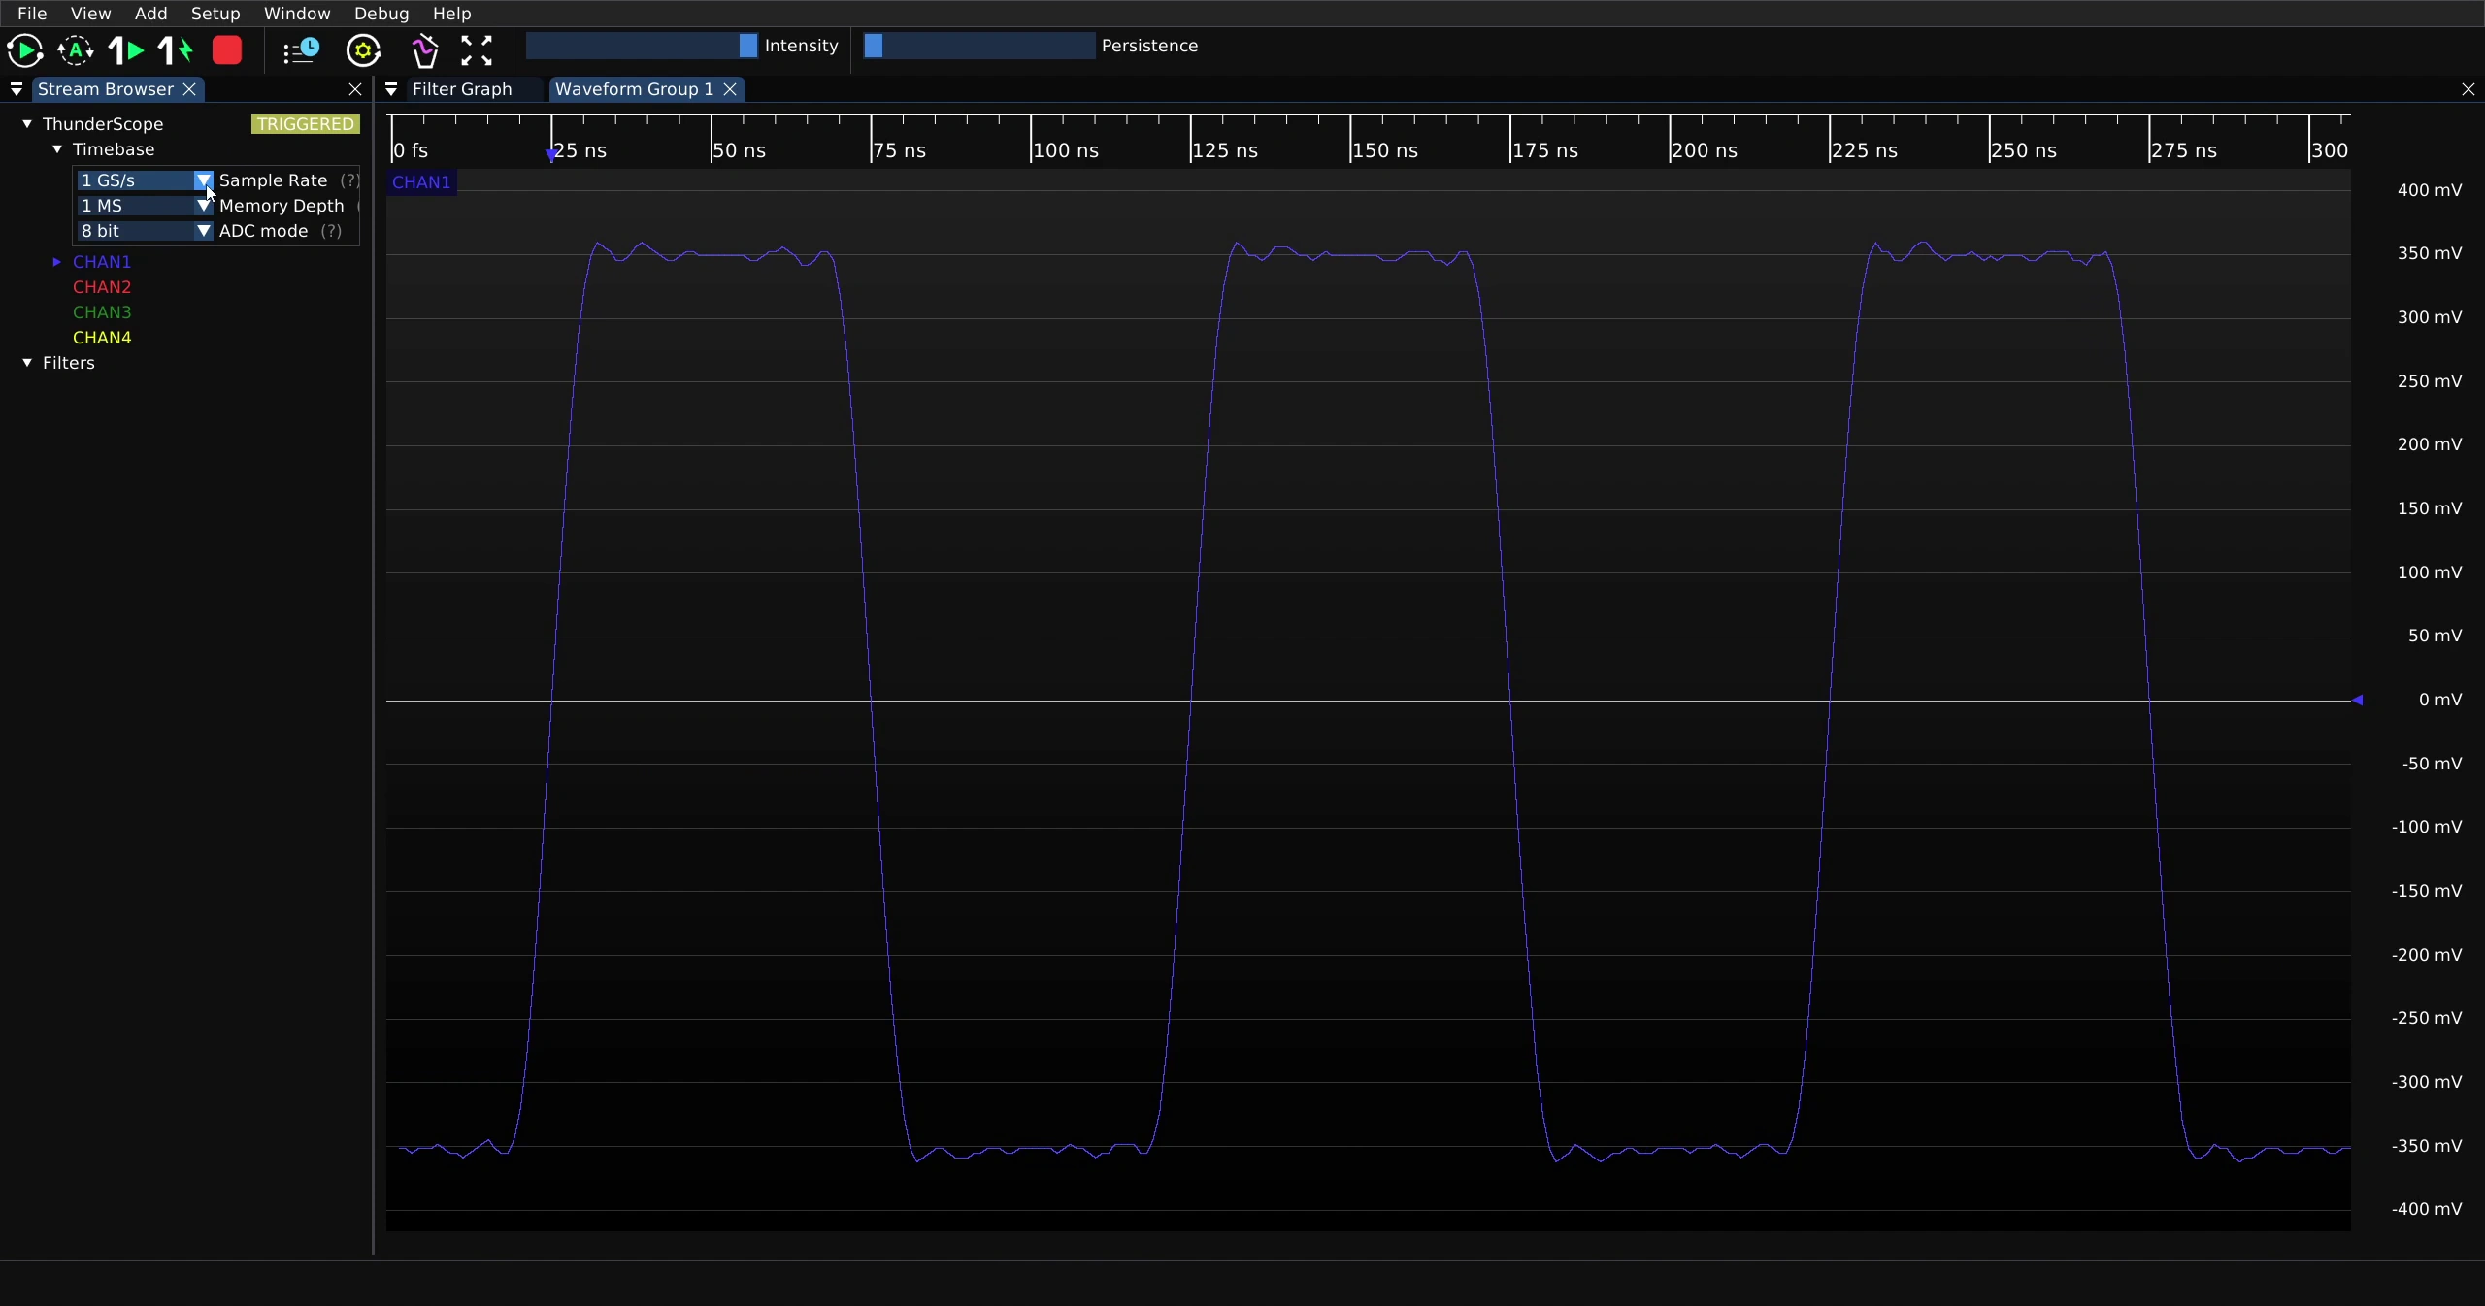Click the CHAN1 waveform label

[421, 182]
